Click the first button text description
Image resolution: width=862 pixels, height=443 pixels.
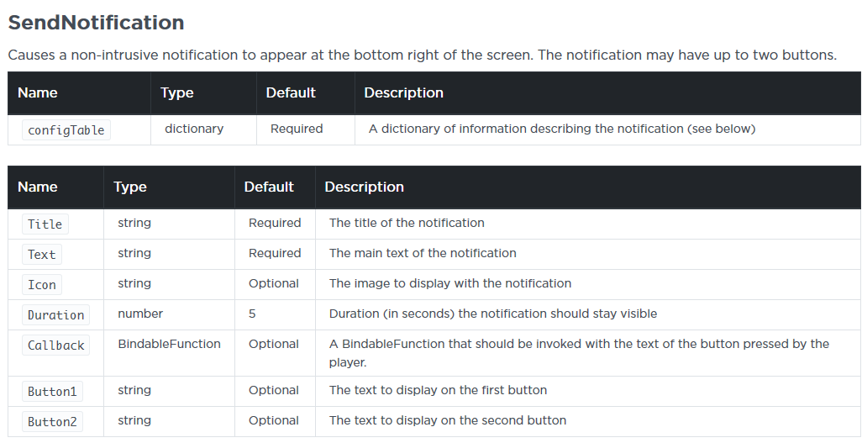point(438,390)
